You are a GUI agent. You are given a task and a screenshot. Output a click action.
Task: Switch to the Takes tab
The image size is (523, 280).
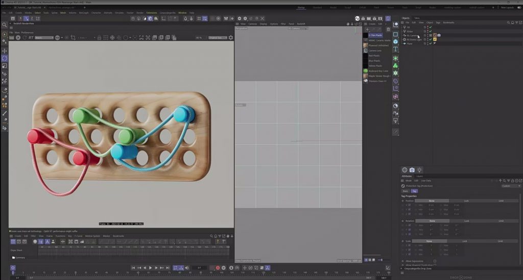point(417,18)
